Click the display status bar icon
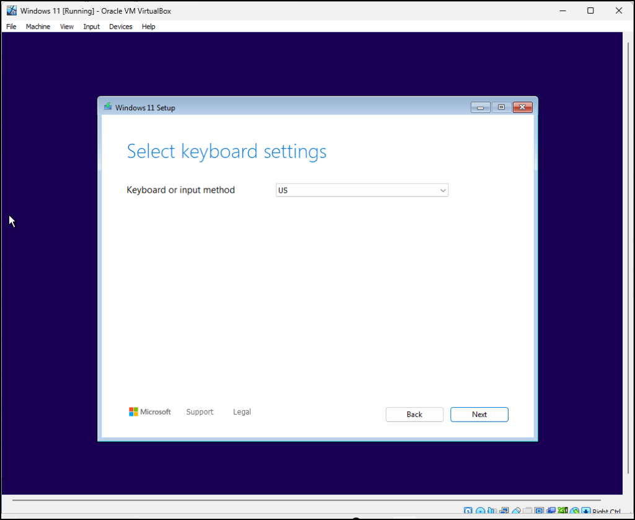The width and height of the screenshot is (635, 520). pos(539,511)
